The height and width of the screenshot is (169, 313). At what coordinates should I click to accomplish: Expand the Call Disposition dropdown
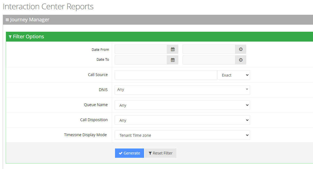[182, 120]
